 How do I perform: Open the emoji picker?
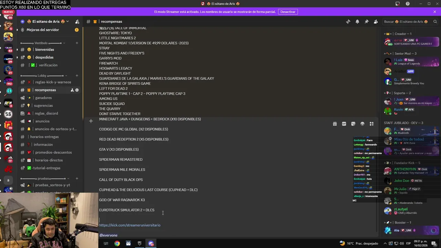[362, 124]
